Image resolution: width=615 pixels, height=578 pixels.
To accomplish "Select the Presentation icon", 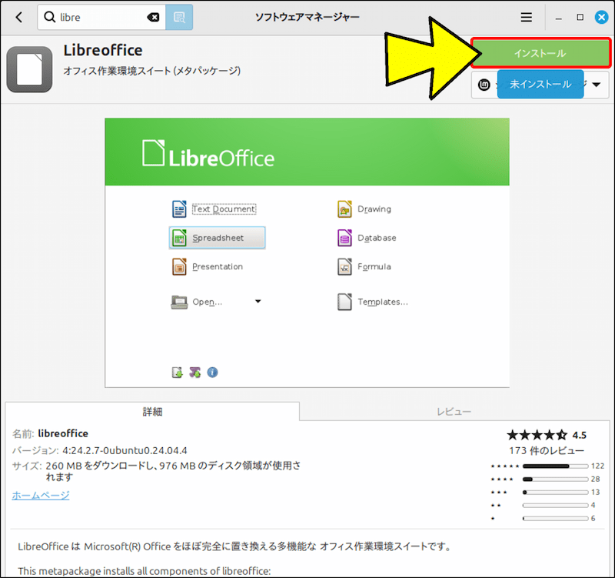I will [180, 266].
